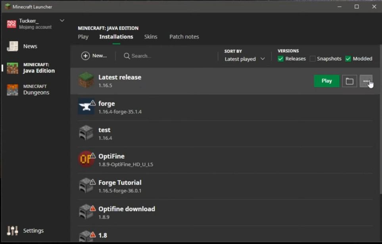This screenshot has height=244, width=382.
Task: Expand the Tuckerr_ account dropdown chevron
Action: pos(62,21)
